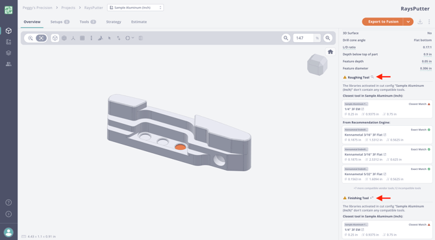The width and height of the screenshot is (435, 240).
Task: Click the zoom percentage field showing 147
Action: (304, 38)
